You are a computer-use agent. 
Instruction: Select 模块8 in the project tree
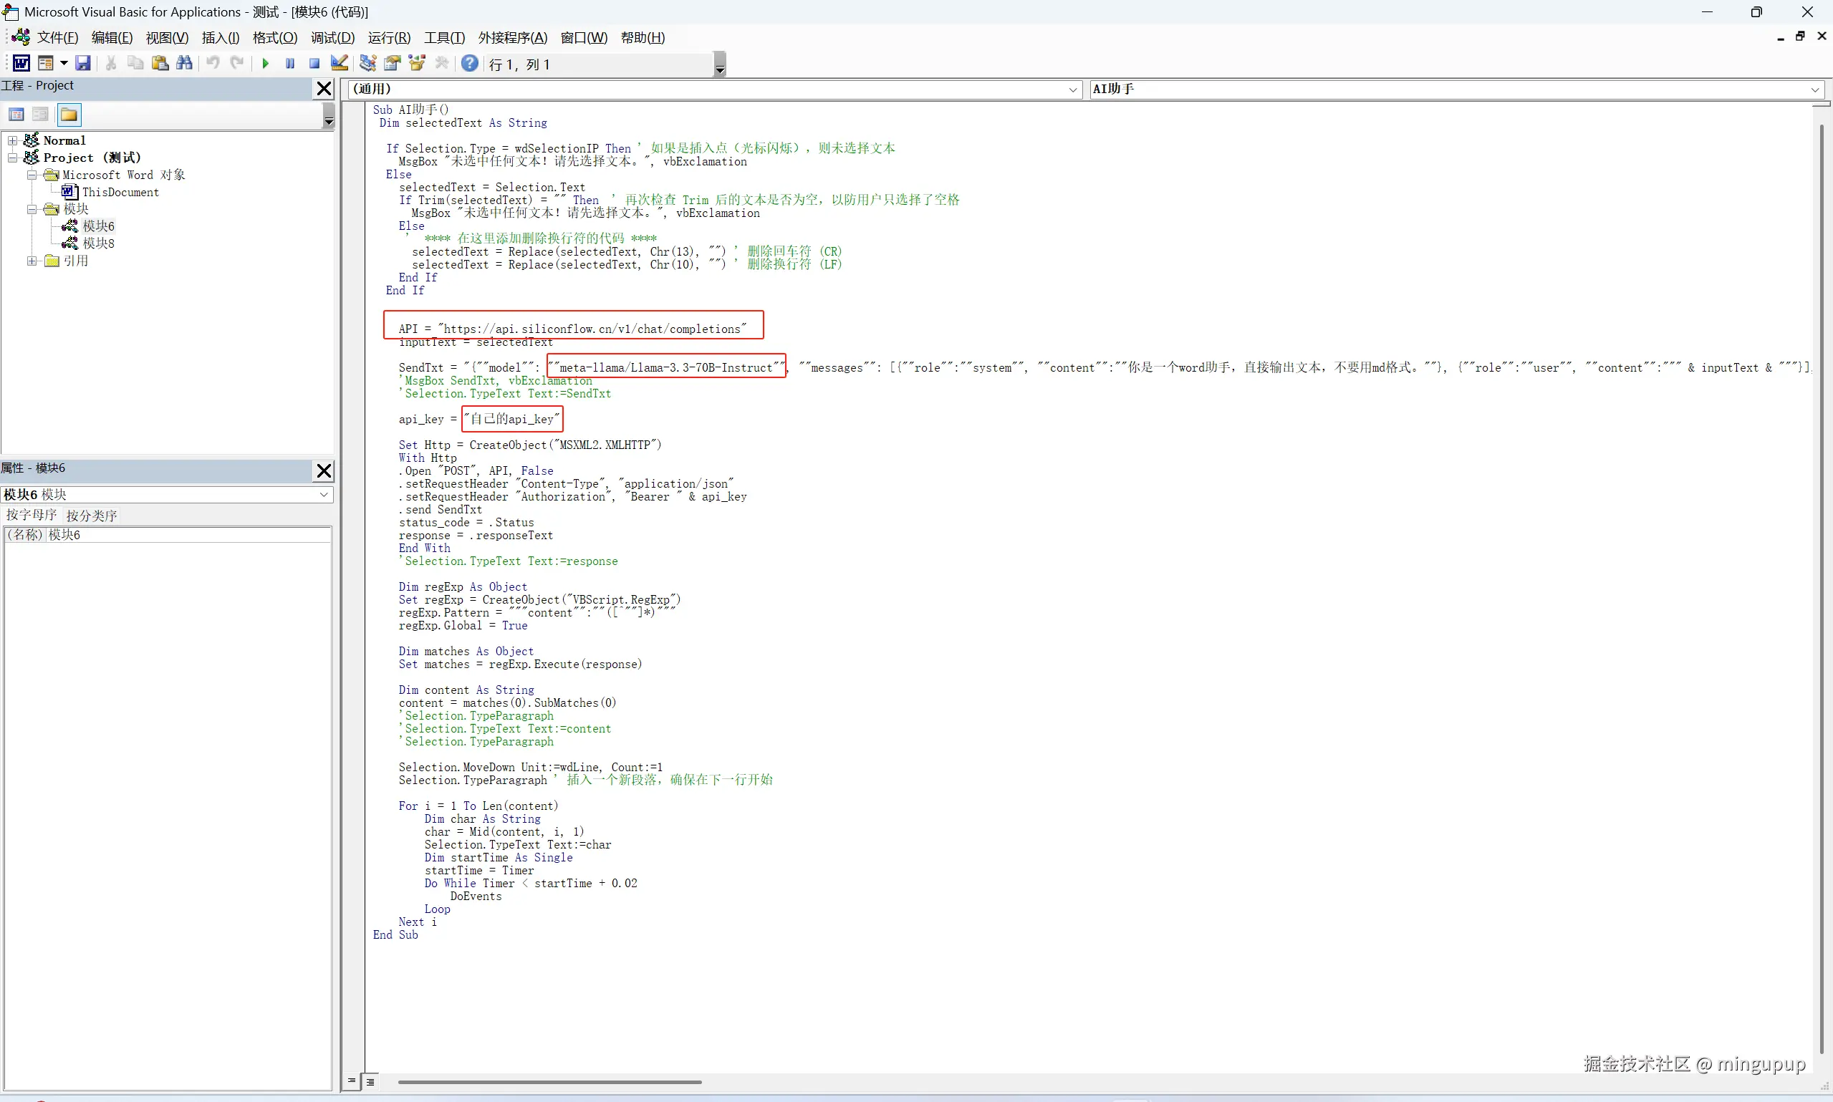(98, 243)
